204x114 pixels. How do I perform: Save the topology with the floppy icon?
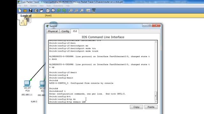tap(31, 10)
